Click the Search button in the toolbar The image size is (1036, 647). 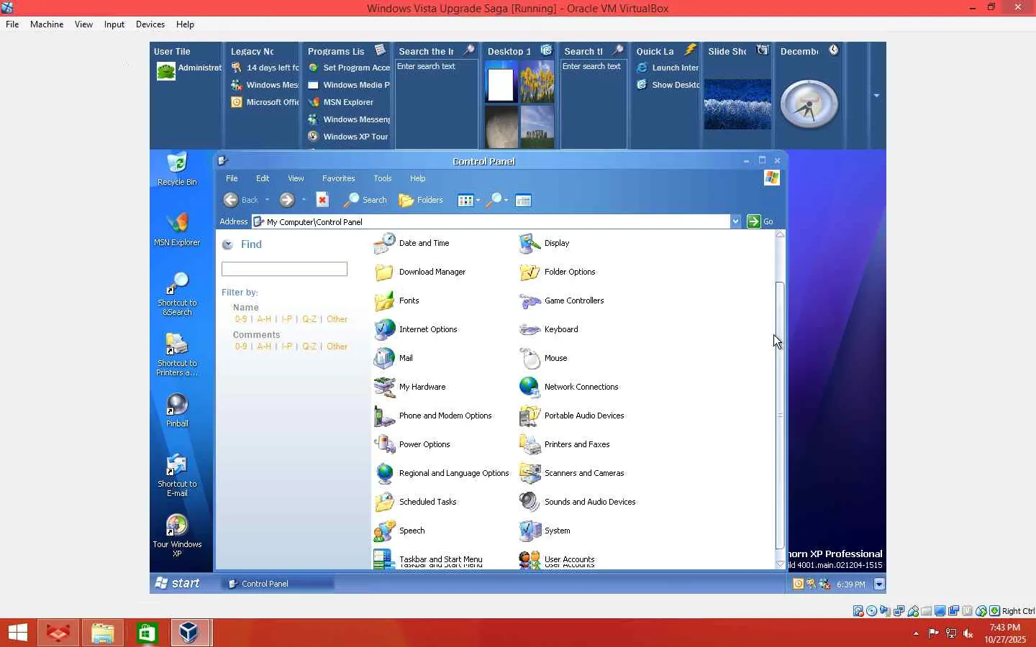[365, 200]
